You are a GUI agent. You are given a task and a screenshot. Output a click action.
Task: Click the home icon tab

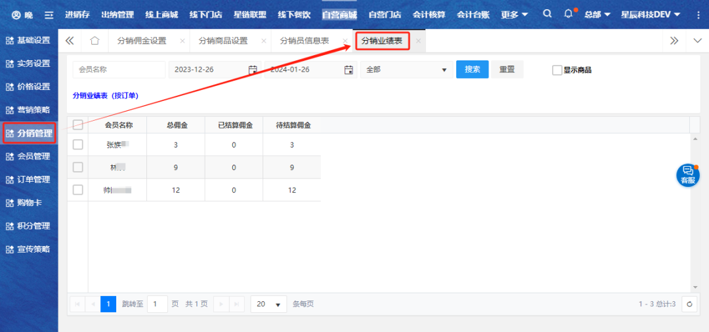tap(95, 41)
